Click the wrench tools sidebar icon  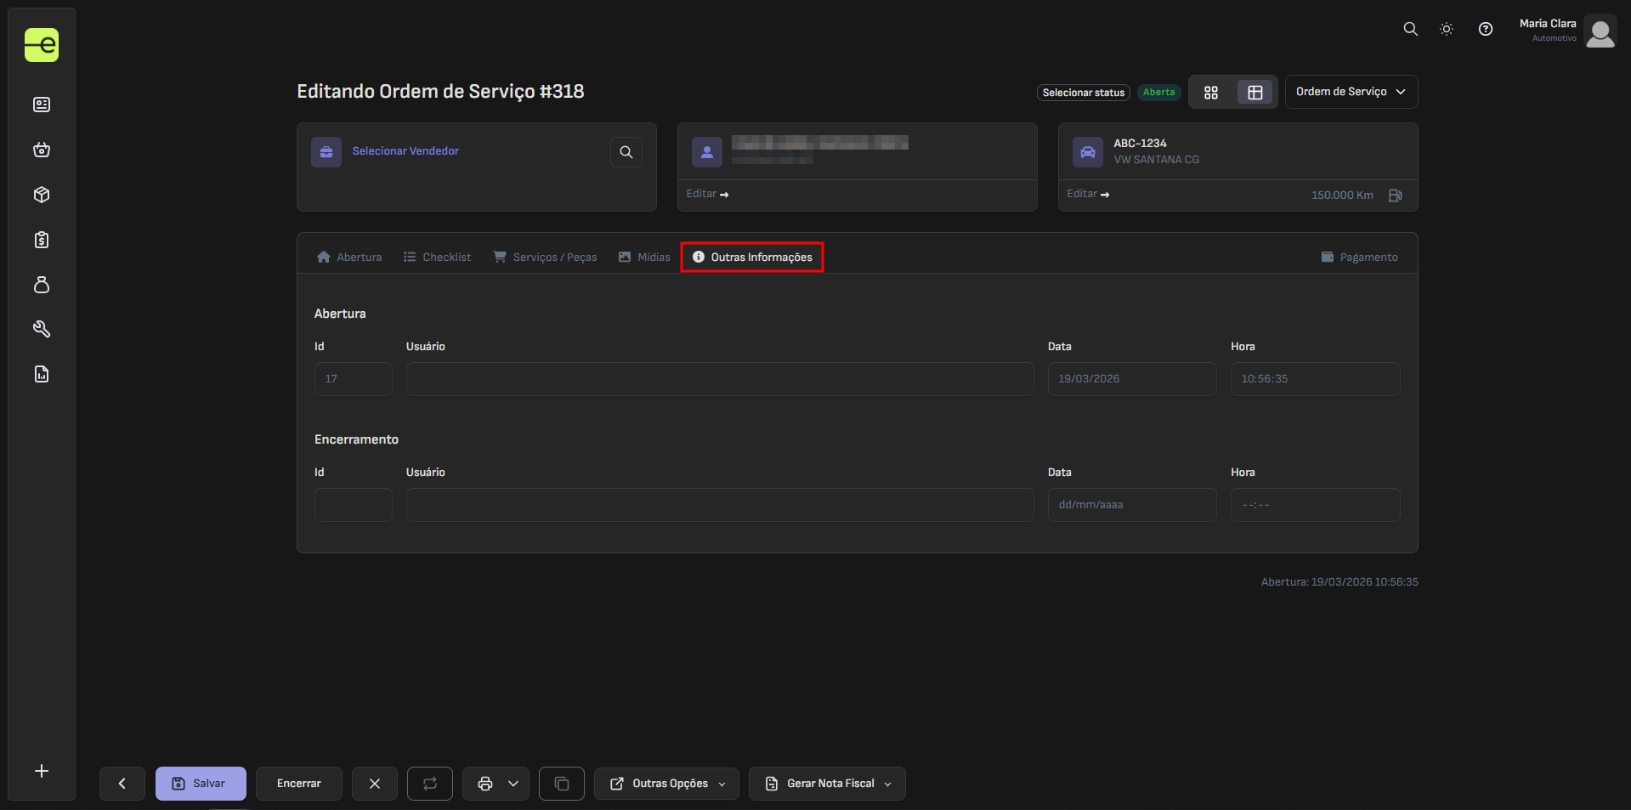pos(42,329)
